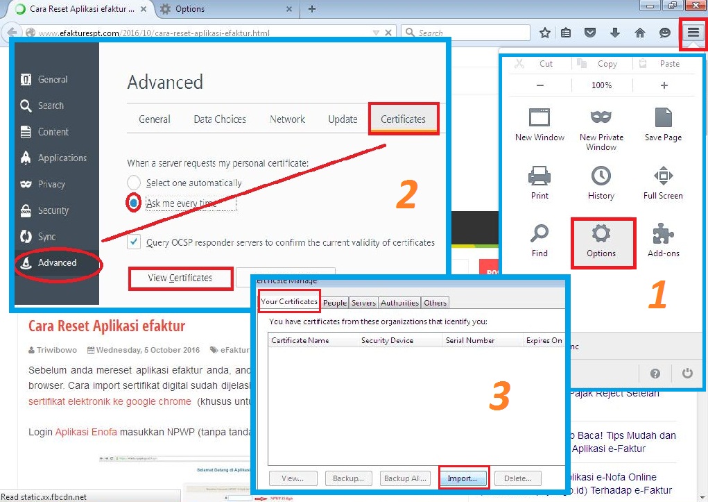Viewport: 708px width, 502px height.
Task: Click the Back arrow button
Action: click(12, 33)
